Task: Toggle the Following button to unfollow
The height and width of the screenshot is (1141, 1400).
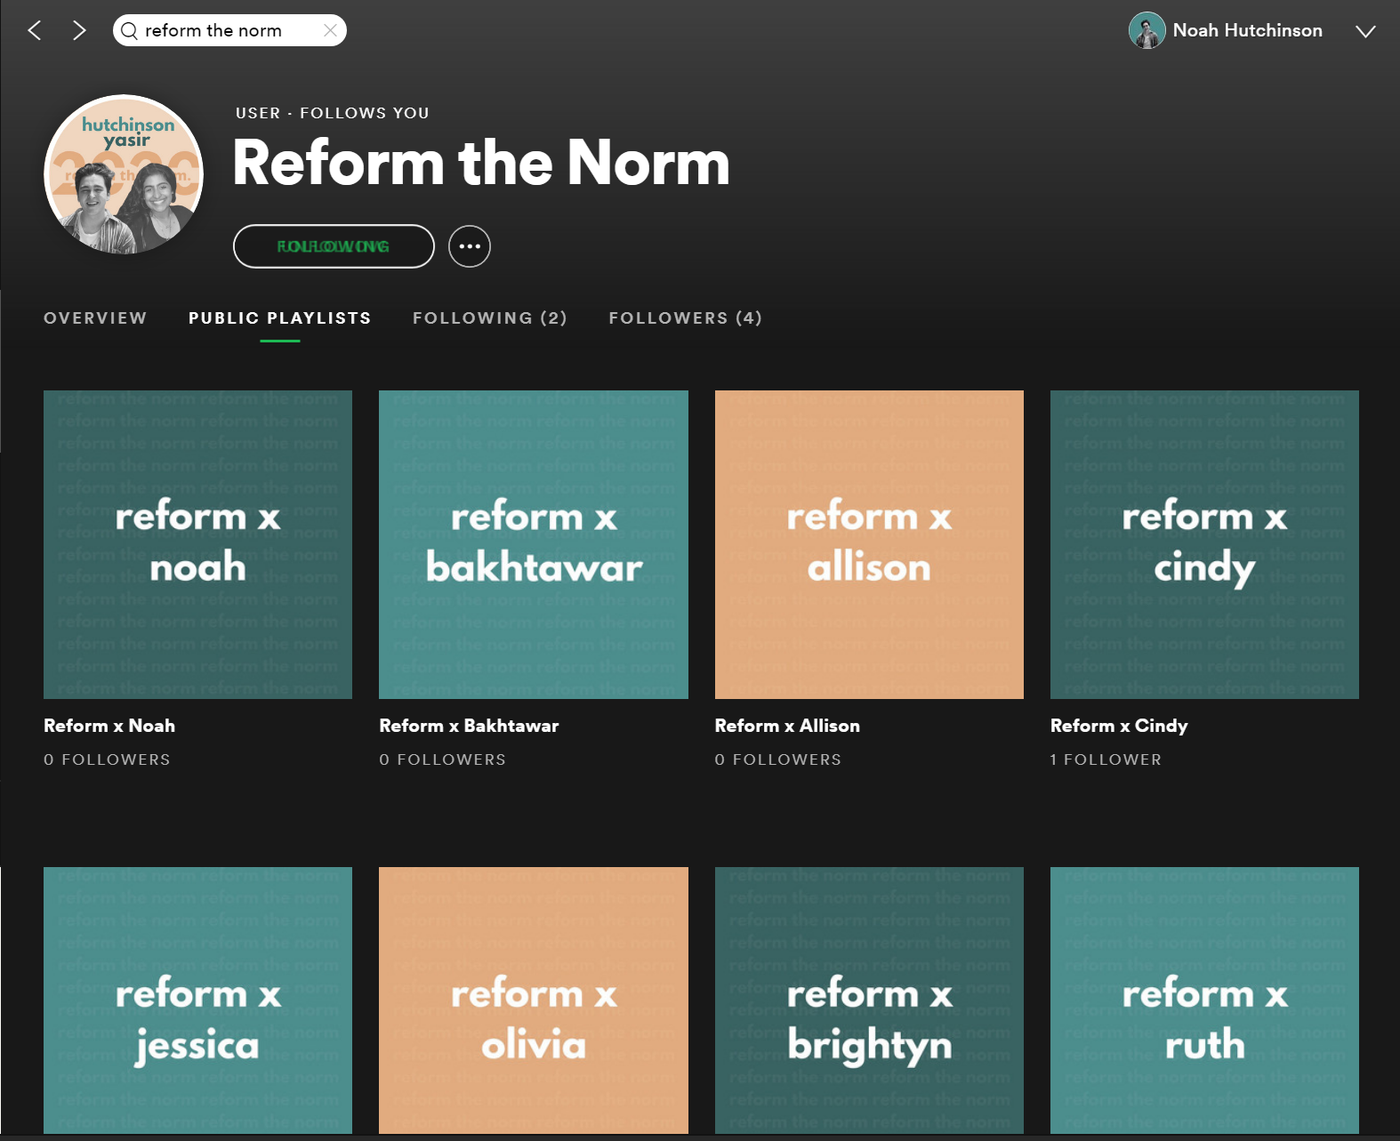Action: (x=334, y=246)
